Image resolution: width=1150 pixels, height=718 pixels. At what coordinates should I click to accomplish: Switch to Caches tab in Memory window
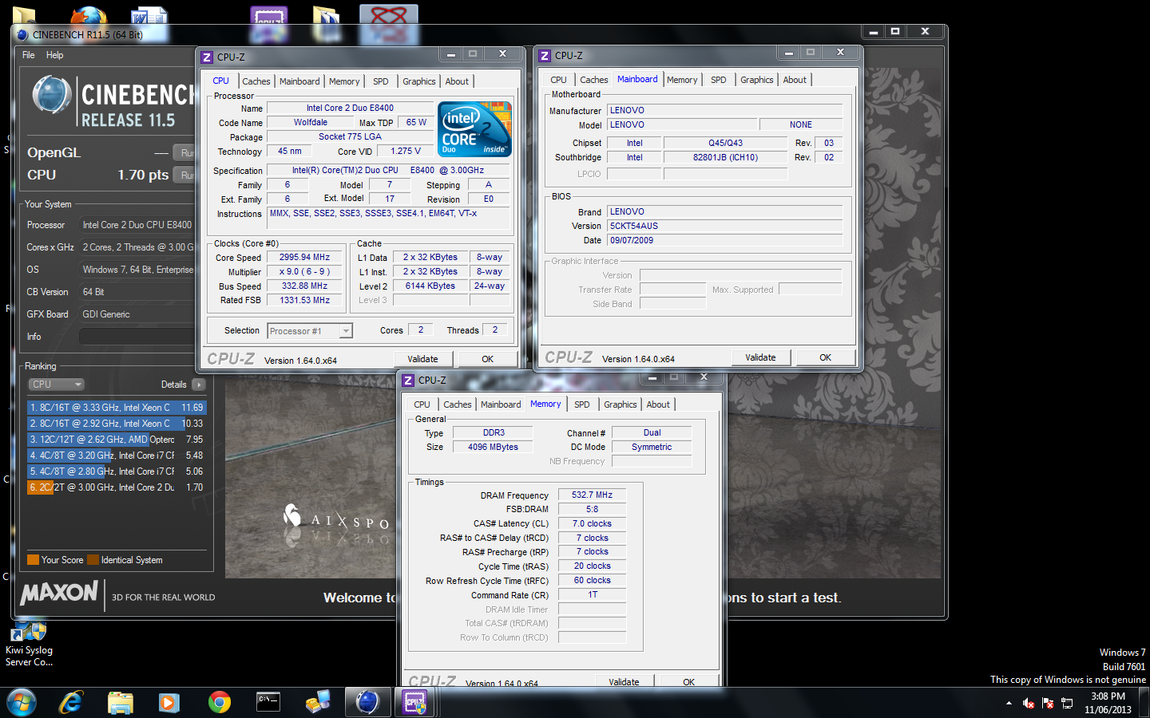[x=458, y=404]
